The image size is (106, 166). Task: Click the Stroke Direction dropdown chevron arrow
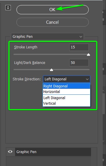click(x=87, y=79)
